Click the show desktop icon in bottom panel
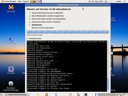128x96 pixels. 1,94
